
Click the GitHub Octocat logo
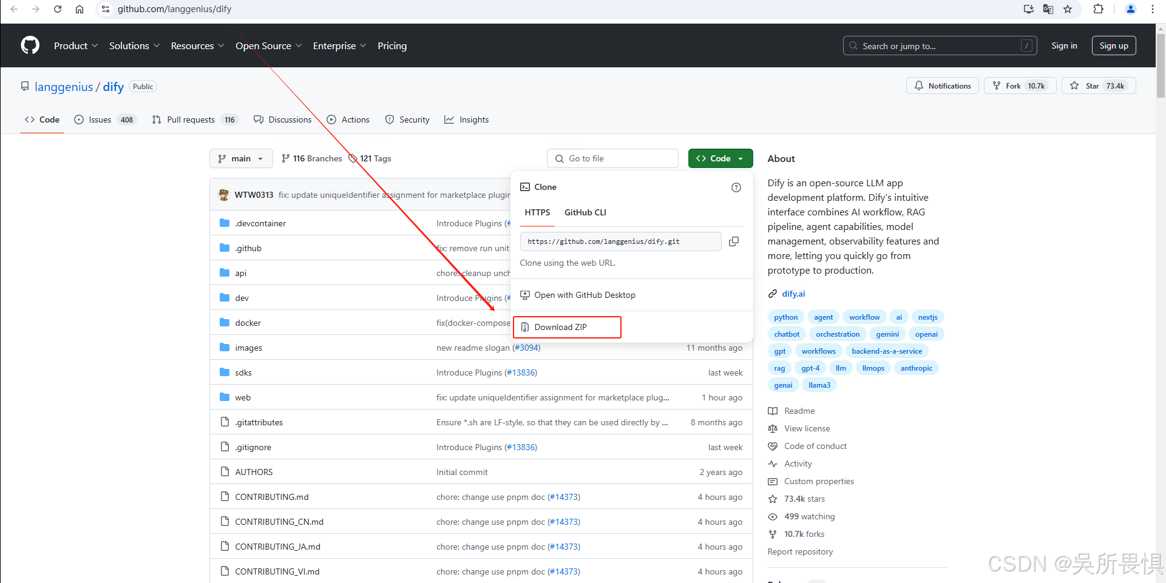tap(30, 45)
